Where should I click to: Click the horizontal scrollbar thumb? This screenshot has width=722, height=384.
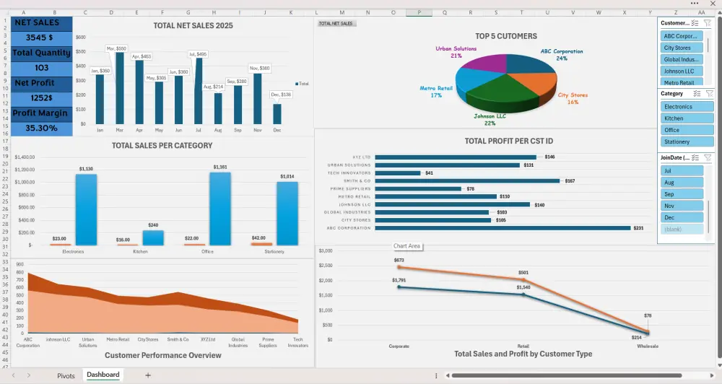pos(566,376)
